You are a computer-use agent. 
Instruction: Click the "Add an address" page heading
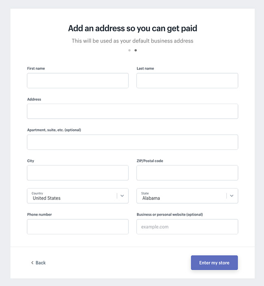(132, 28)
